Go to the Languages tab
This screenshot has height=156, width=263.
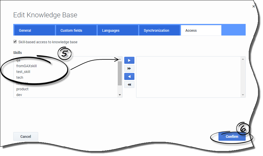[x=117, y=30]
